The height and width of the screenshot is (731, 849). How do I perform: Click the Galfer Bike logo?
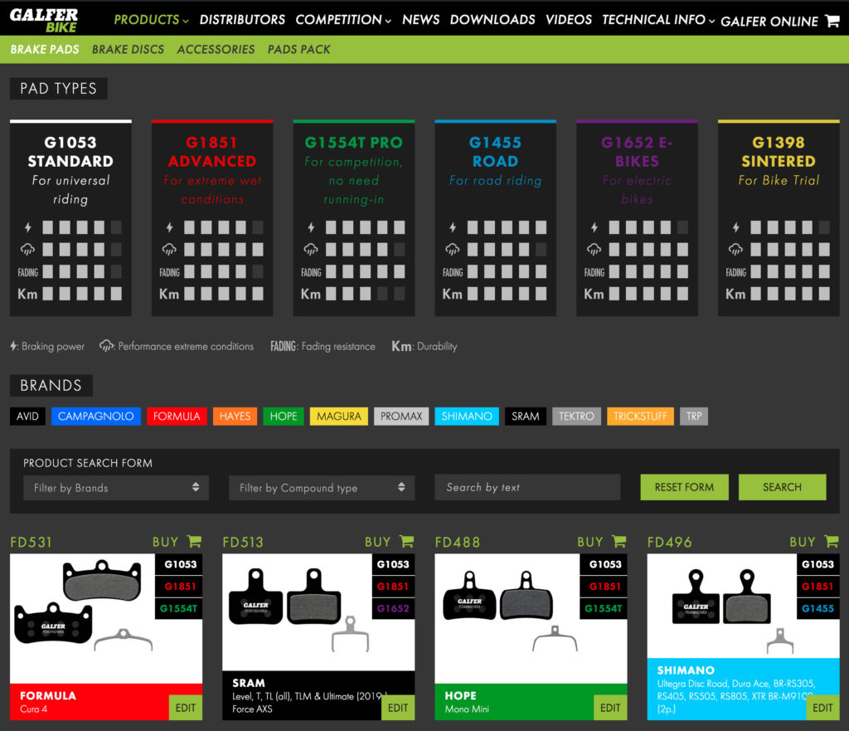point(44,20)
